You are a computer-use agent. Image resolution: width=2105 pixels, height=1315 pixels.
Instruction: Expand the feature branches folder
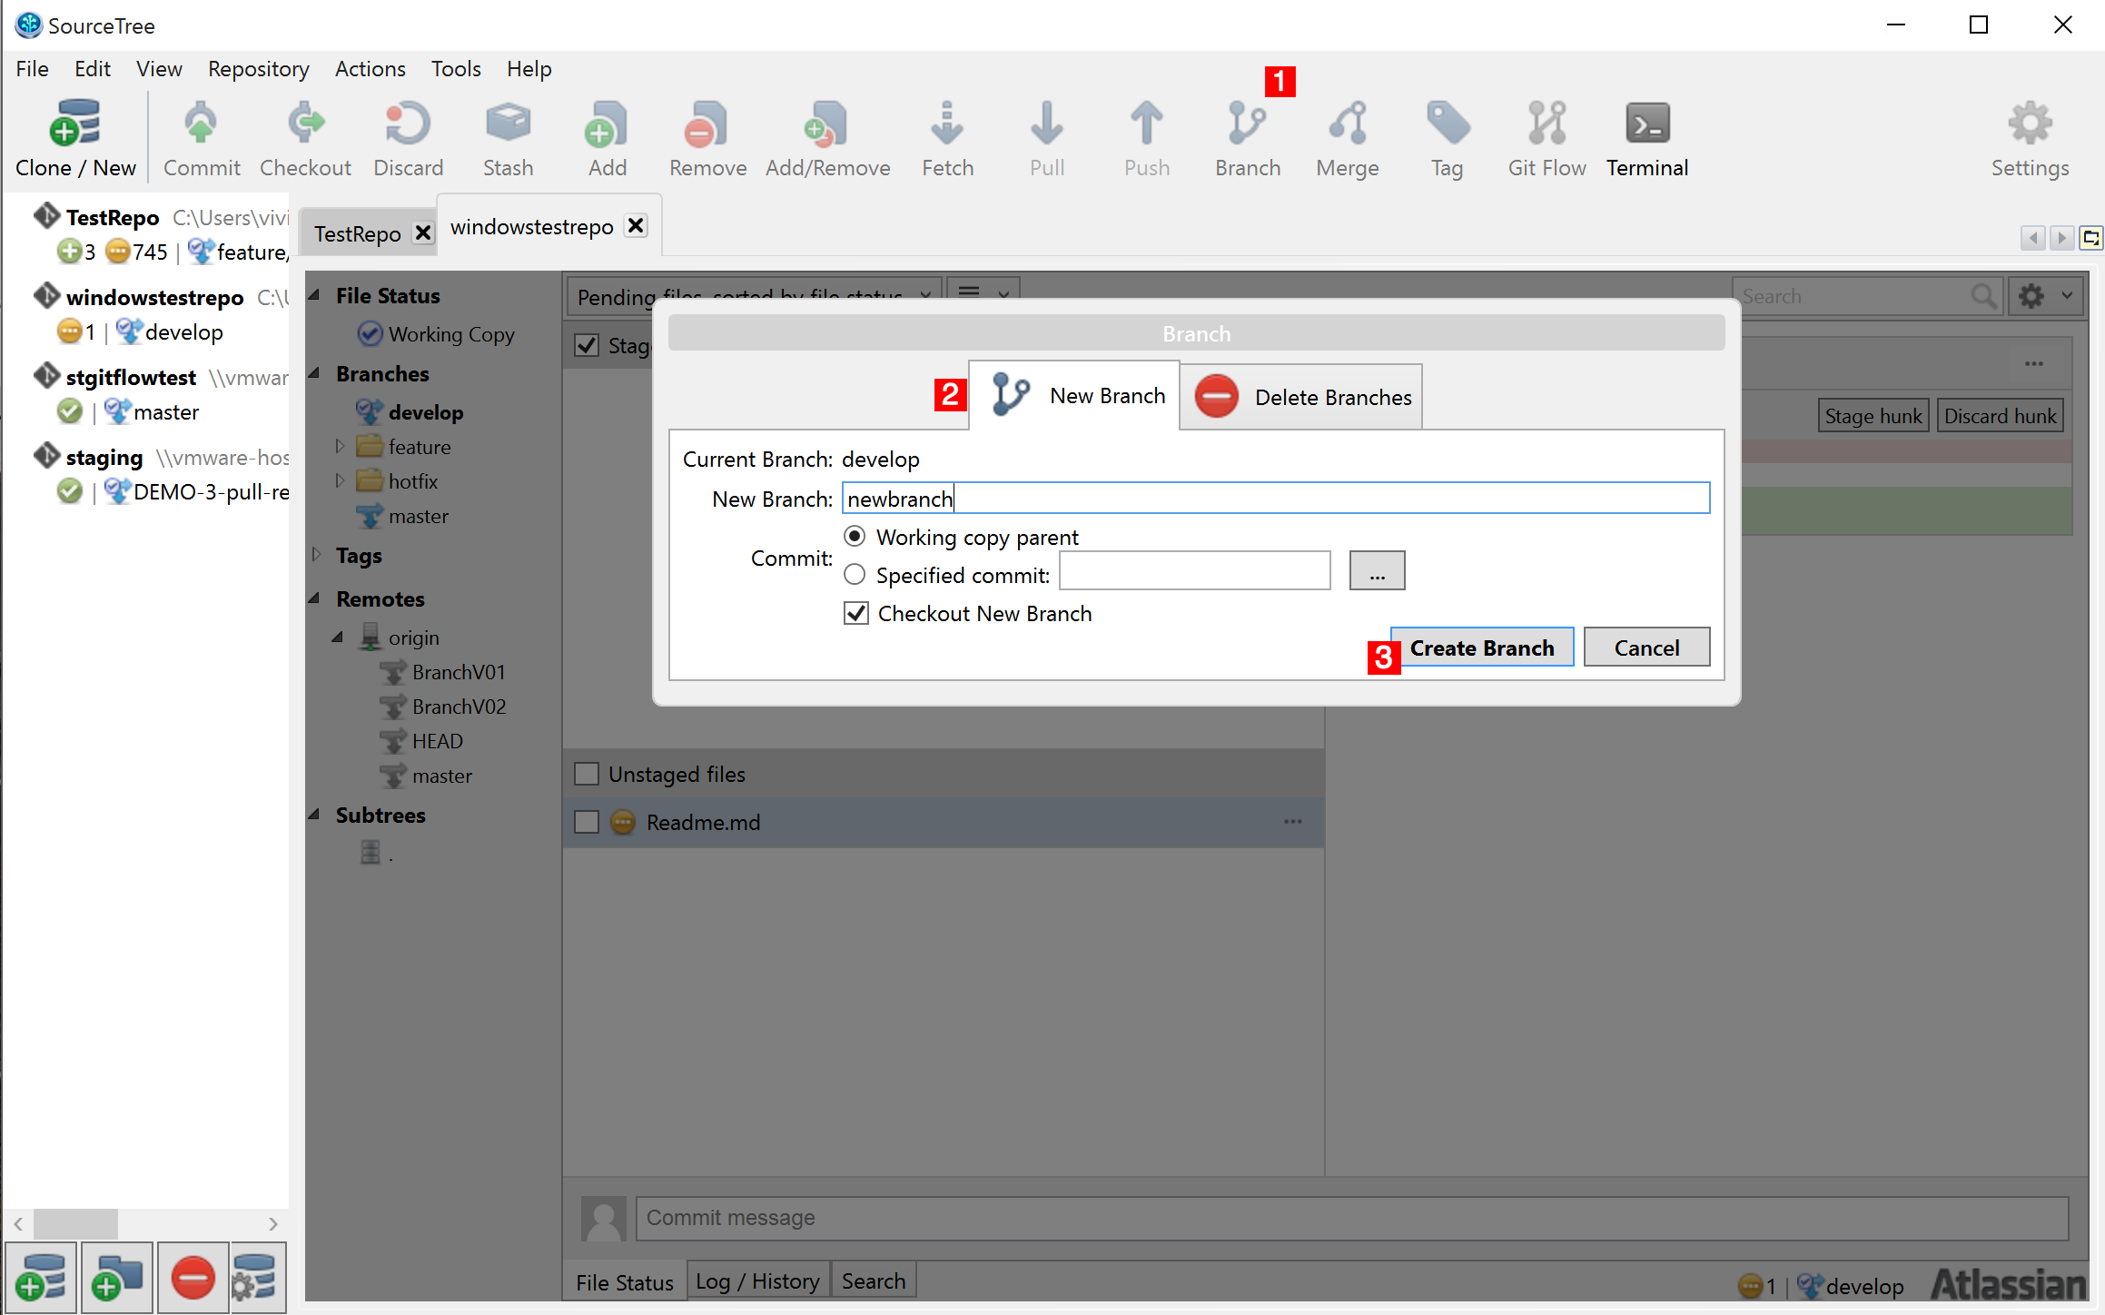click(x=340, y=447)
